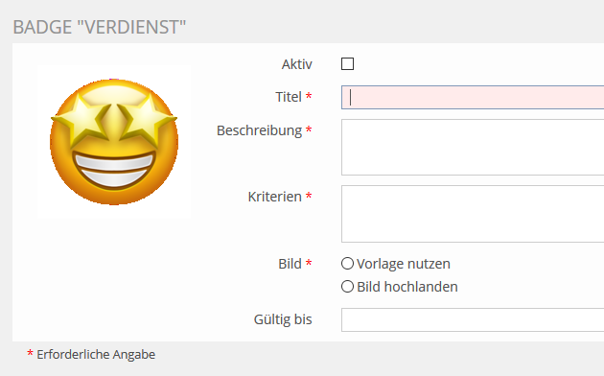Click the Titel field label
The image size is (604, 376).
289,97
